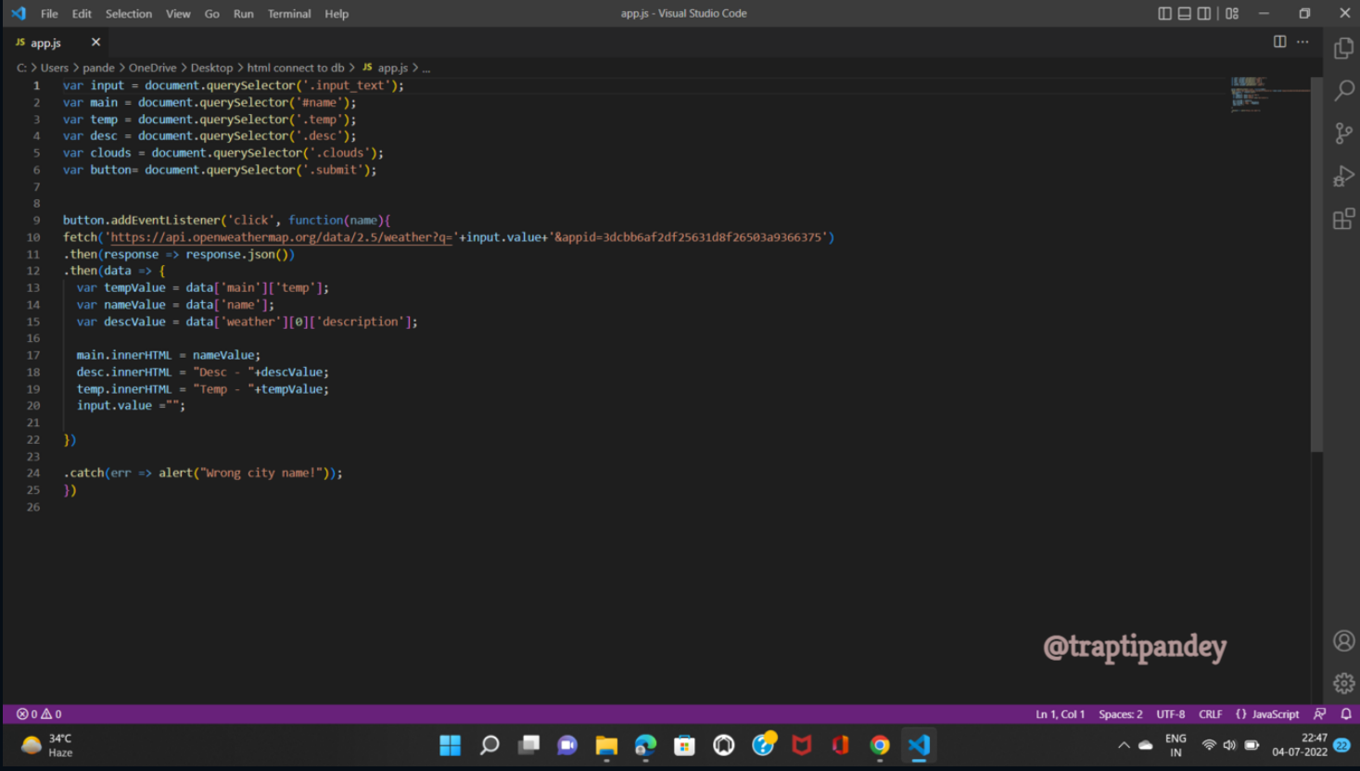Click UTF-8 encoding in status bar
The image size is (1360, 771).
click(x=1170, y=714)
